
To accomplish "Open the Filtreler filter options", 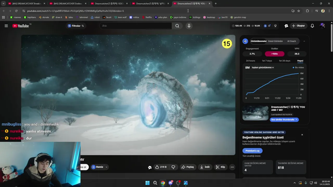I will coord(76,26).
